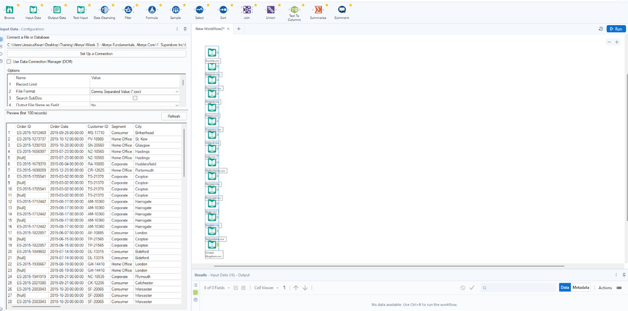Move selected field down arrow in Results
Screen dimensions: 628x311
click(x=305, y=288)
